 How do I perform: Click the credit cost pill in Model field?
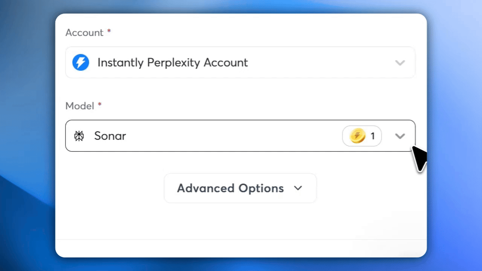pos(362,136)
